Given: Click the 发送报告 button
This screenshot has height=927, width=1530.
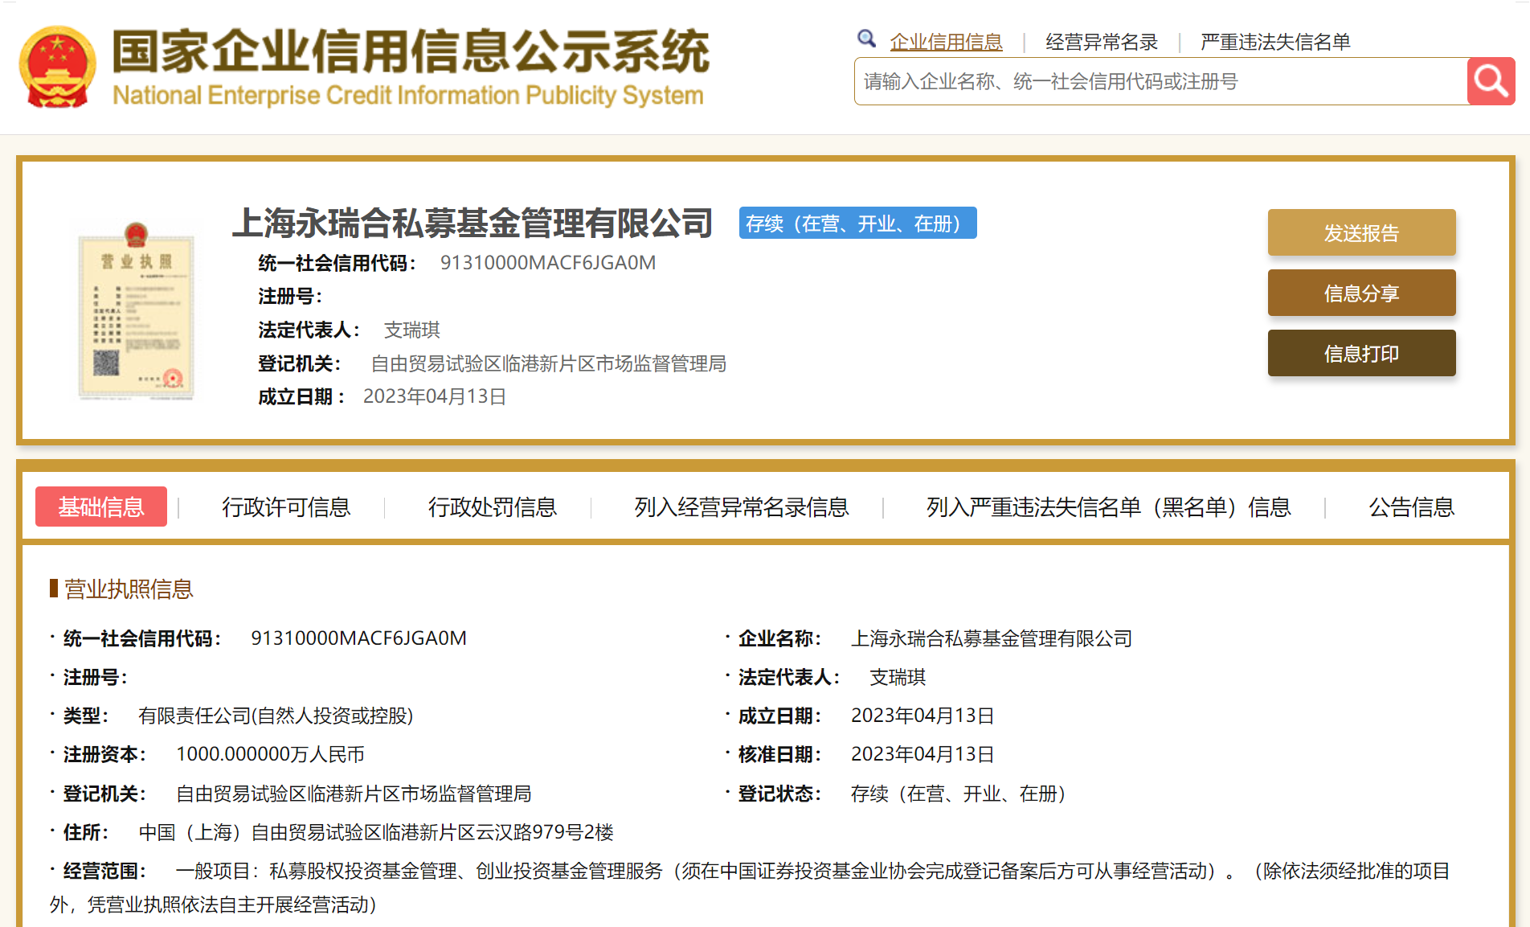Looking at the screenshot, I should tap(1361, 233).
